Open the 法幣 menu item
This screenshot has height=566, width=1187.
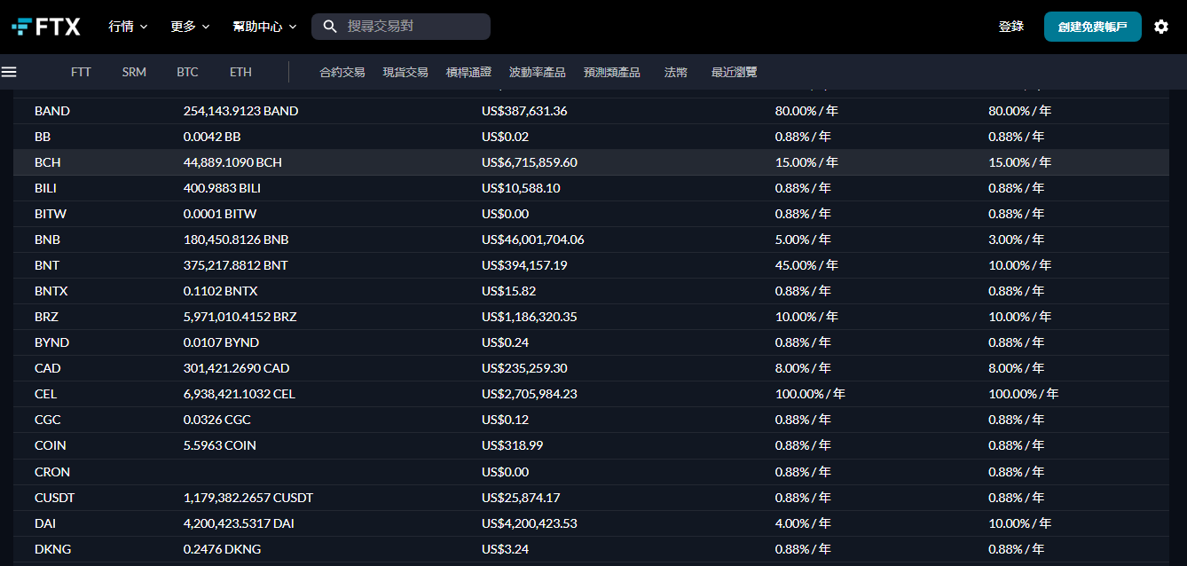point(676,72)
